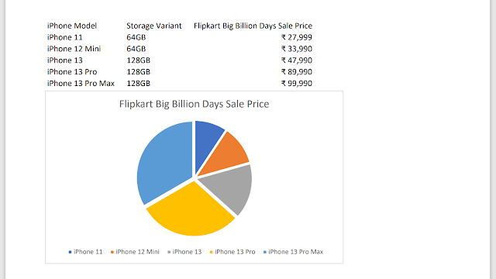Click iPhone 13 Pro Max legend entry
496x279 pixels.
coord(293,252)
